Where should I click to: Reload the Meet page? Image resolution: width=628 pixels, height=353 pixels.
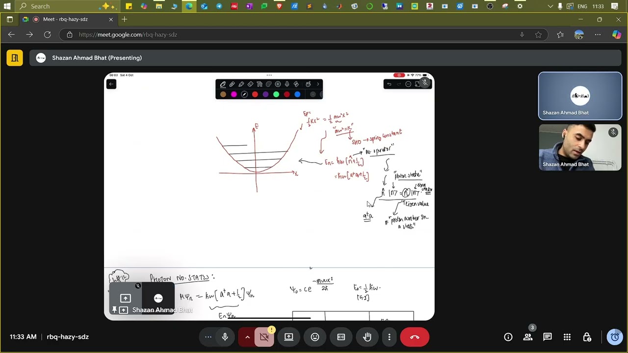[47, 34]
